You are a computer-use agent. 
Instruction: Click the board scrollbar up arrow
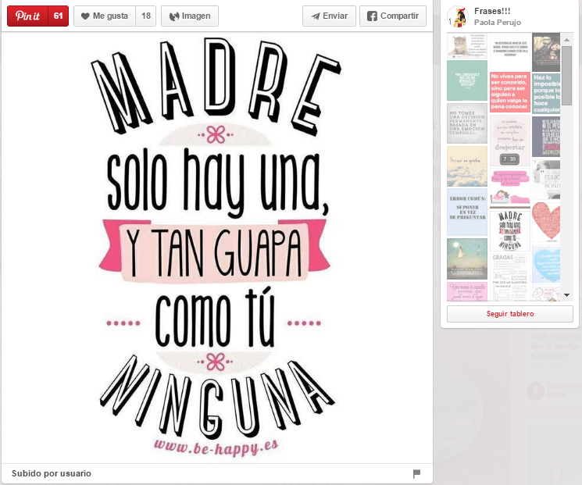coord(567,37)
